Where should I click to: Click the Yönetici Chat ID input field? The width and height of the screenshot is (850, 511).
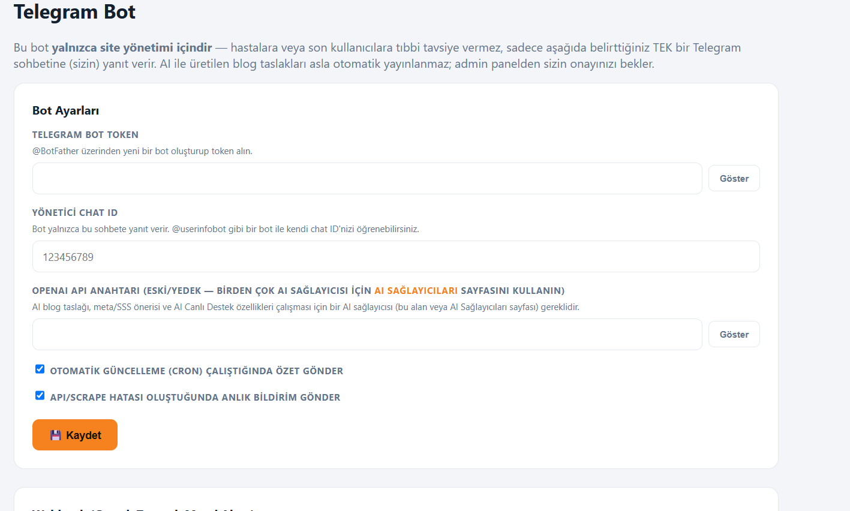point(396,257)
